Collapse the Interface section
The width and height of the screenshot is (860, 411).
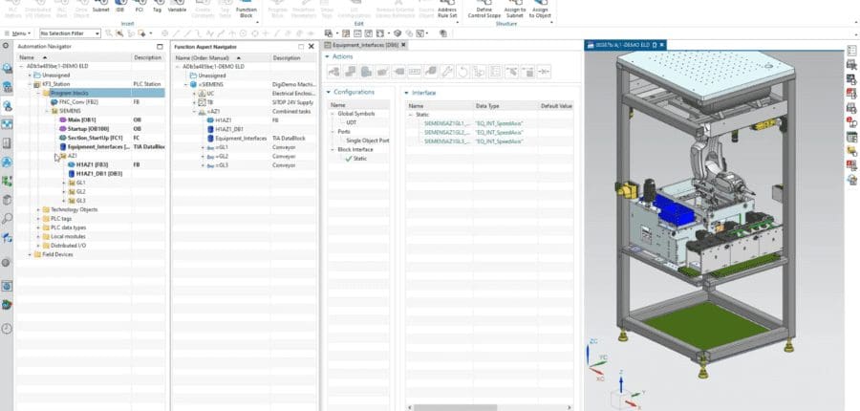coord(407,93)
